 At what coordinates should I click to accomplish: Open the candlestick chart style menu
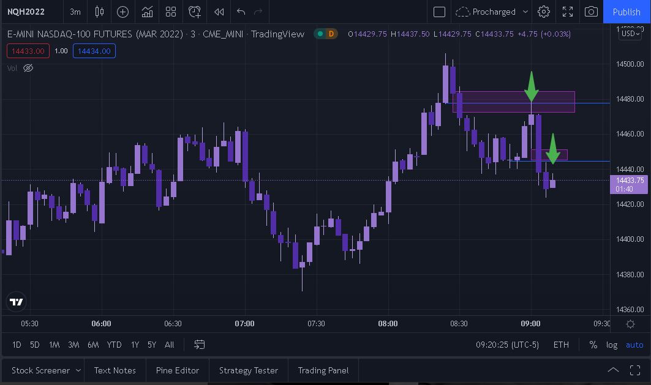point(100,12)
